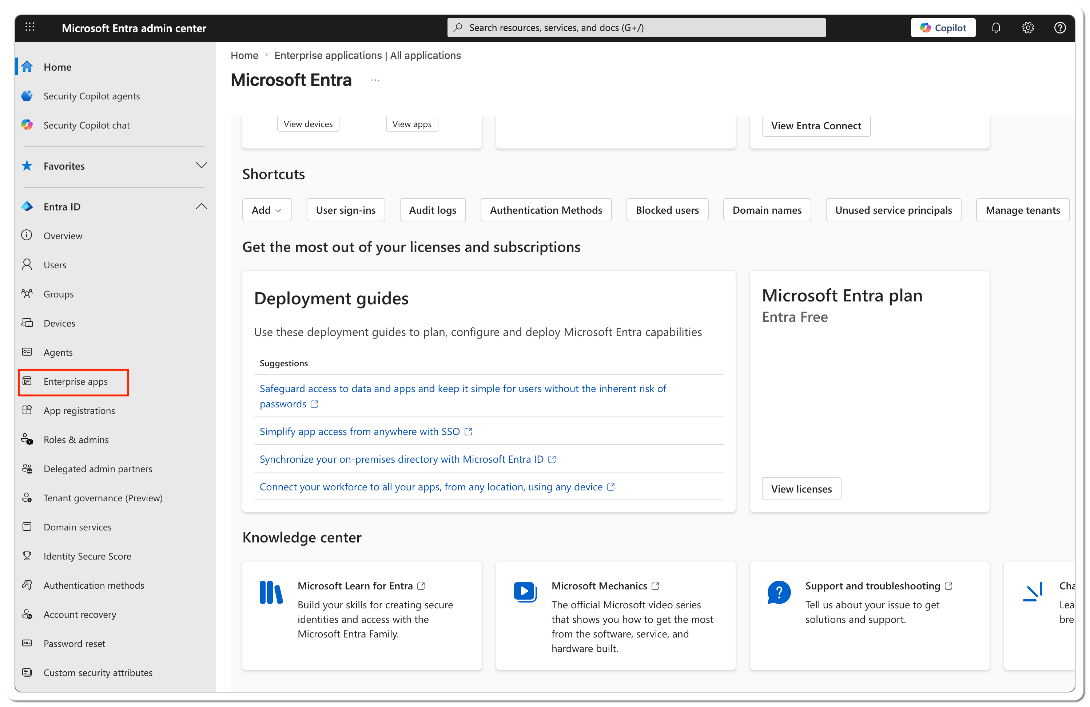1090x707 pixels.
Task: Select App registrations in the sidebar
Action: coord(79,411)
